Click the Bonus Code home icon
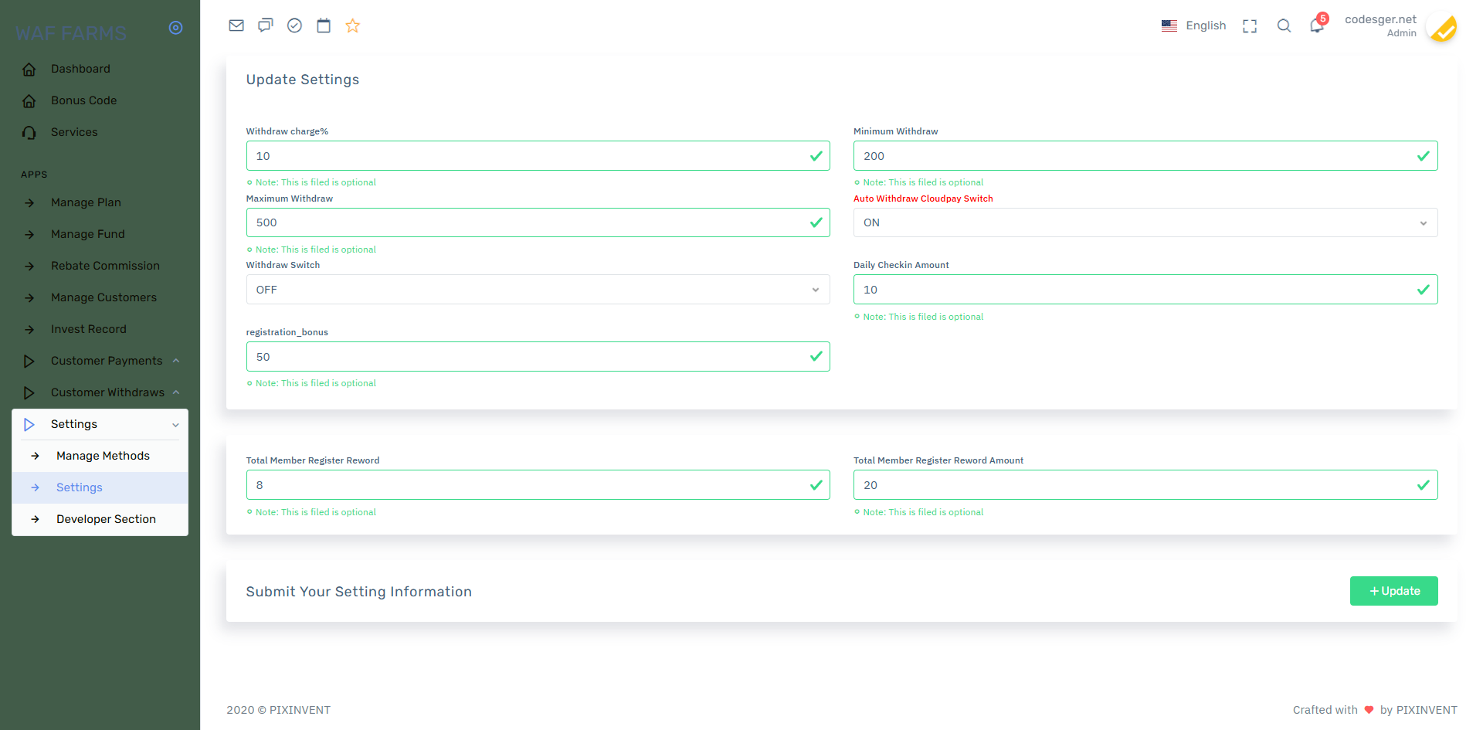The image size is (1483, 730). click(29, 101)
